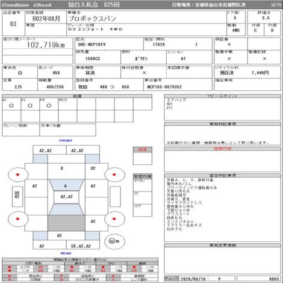Viewport: 283px width, 283px height.
Task: Click the Condition Check title
Action: (26, 5)
